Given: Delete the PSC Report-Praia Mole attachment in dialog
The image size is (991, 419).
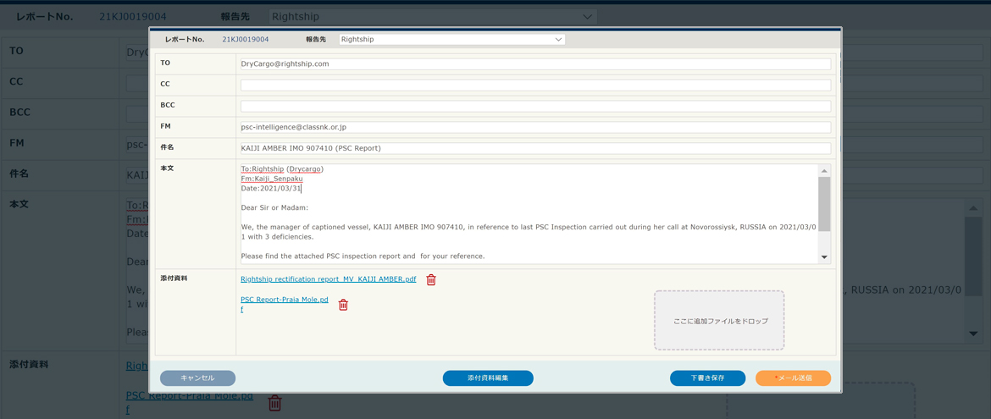Looking at the screenshot, I should (343, 305).
